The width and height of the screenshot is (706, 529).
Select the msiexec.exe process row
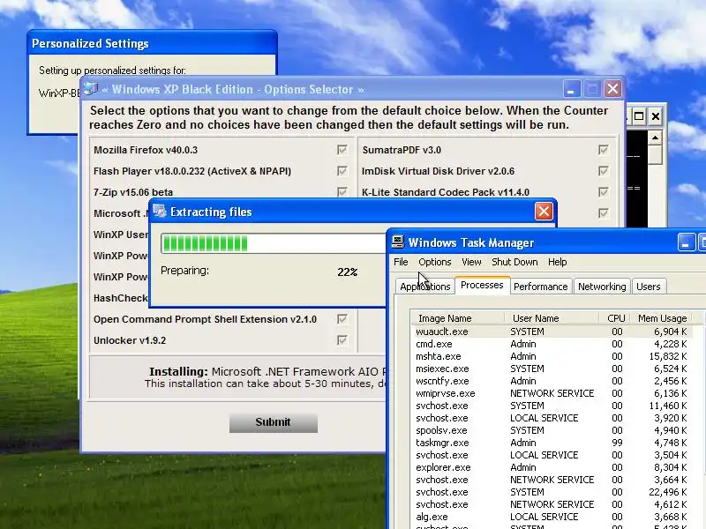click(551, 369)
